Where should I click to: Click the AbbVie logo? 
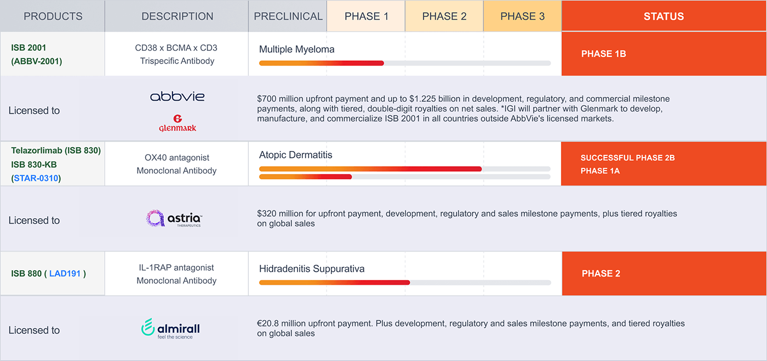coord(177,97)
